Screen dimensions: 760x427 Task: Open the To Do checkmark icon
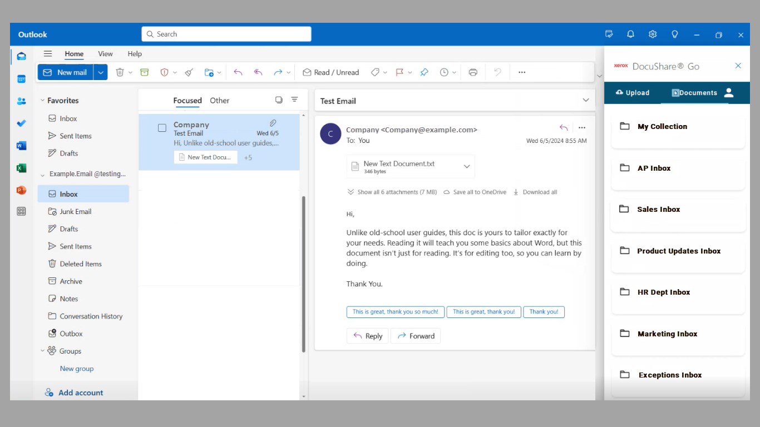[21, 123]
